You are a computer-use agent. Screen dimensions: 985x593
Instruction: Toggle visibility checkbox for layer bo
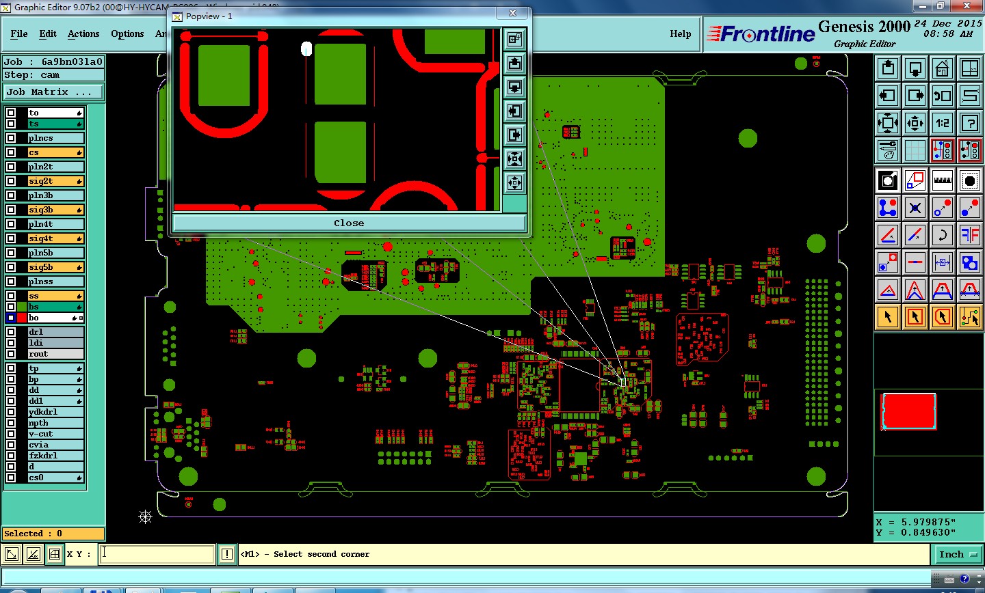11,318
